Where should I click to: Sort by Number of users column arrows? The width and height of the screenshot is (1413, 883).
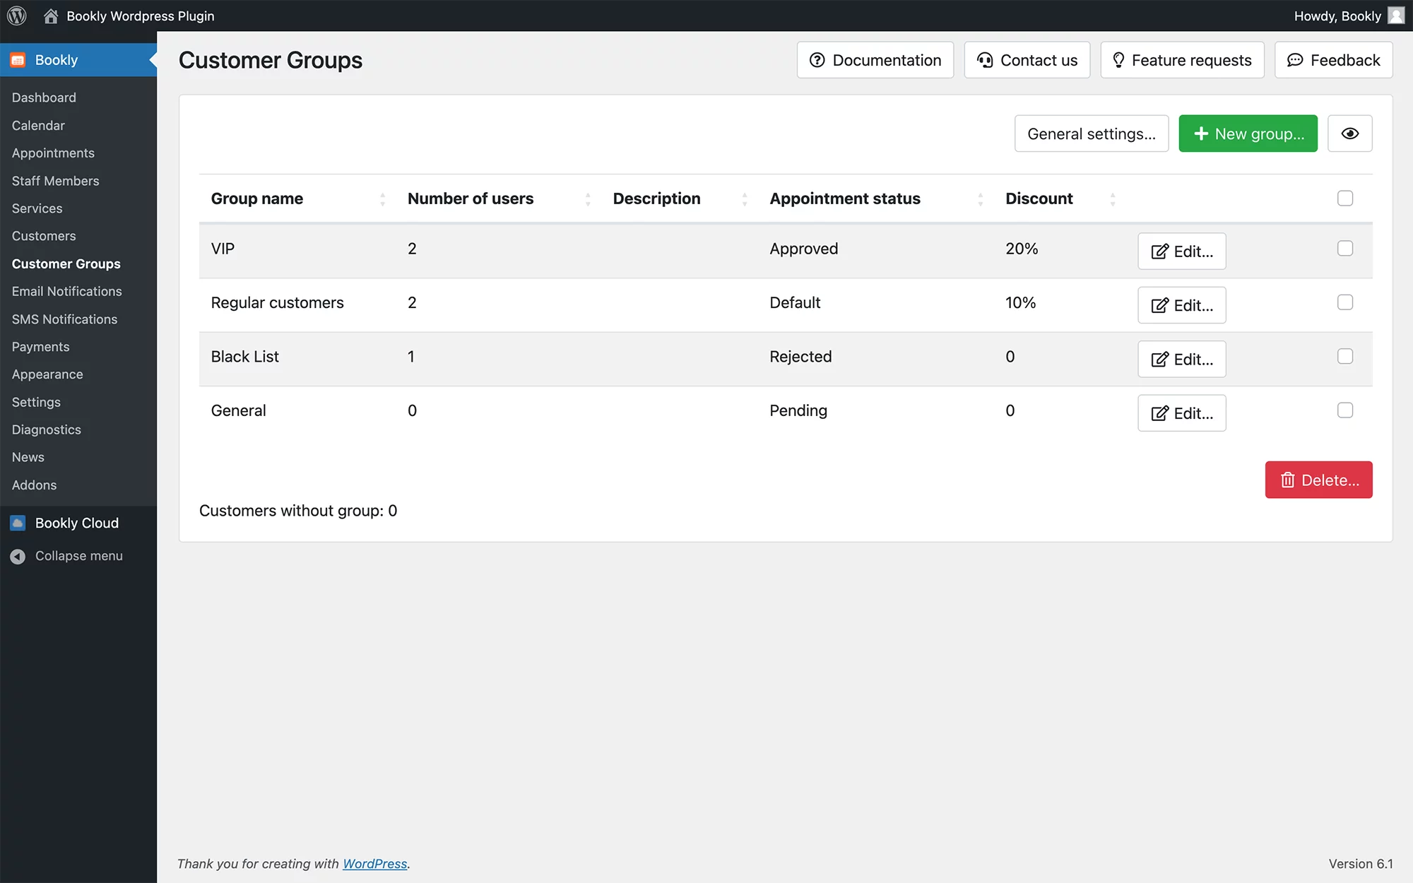588,199
